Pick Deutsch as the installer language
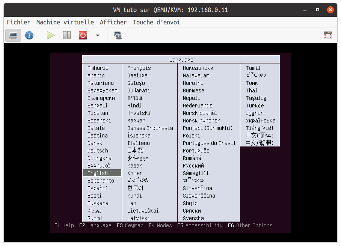 (x=98, y=151)
